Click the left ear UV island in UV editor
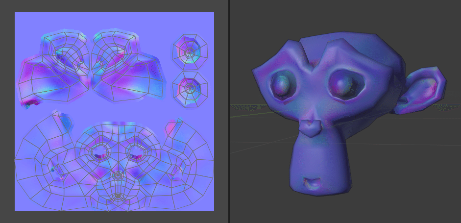The height and width of the screenshot is (223, 461). coord(54,67)
